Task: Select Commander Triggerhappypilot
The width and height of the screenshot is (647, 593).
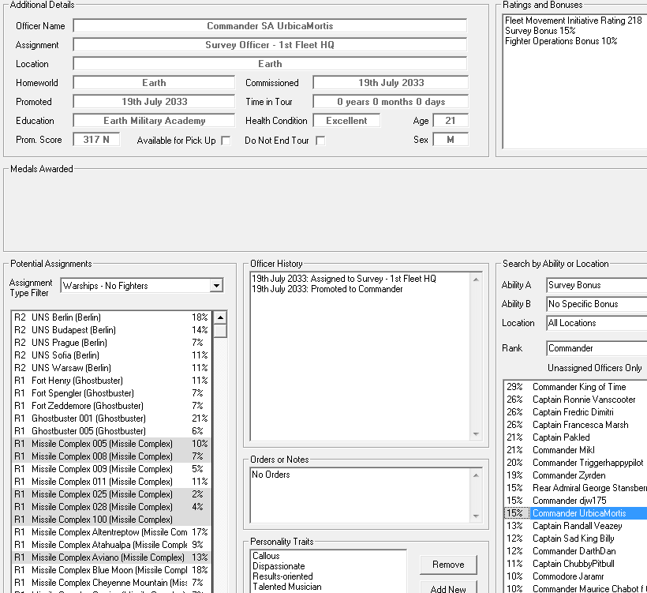Action: coord(576,463)
